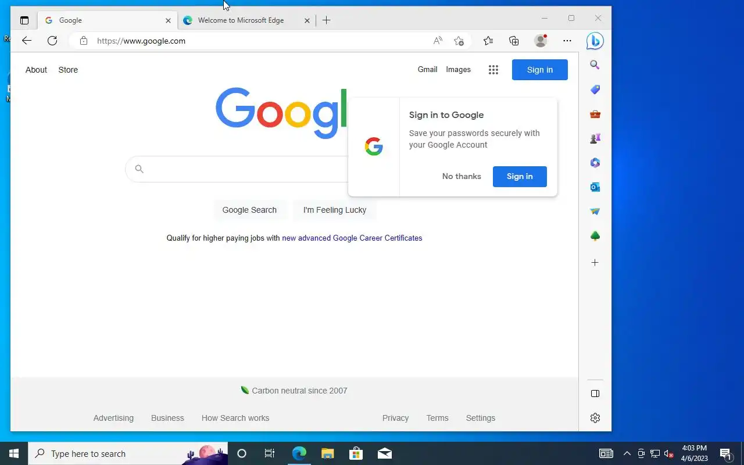
Task: Open Microsoft Store from the taskbar
Action: [356, 453]
